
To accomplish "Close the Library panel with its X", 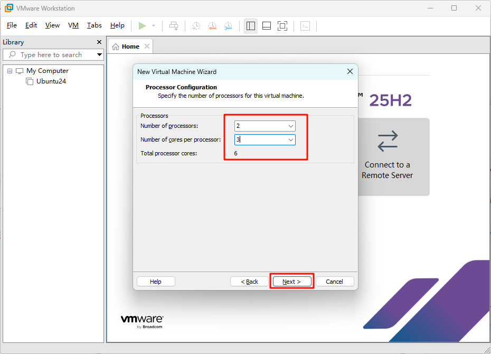I will click(x=99, y=42).
